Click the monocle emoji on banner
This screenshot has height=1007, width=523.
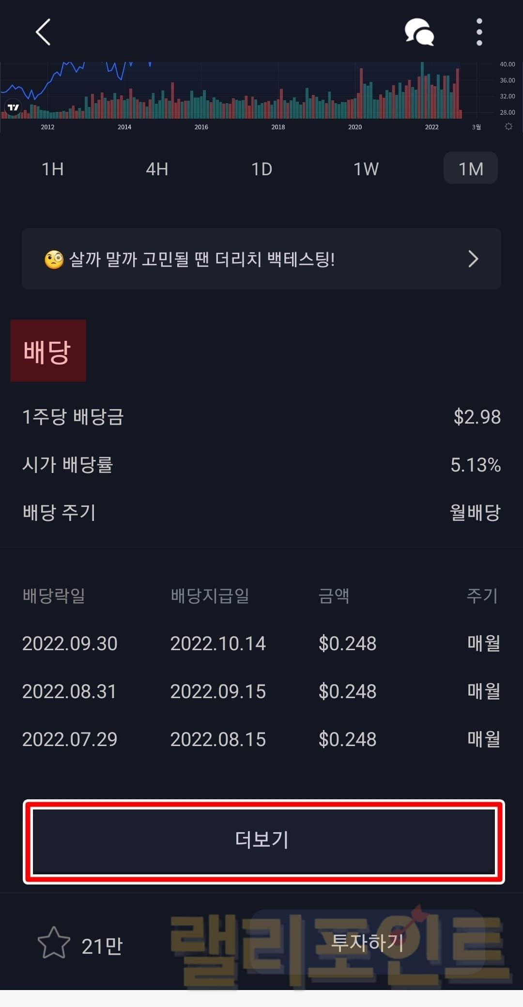pos(54,259)
